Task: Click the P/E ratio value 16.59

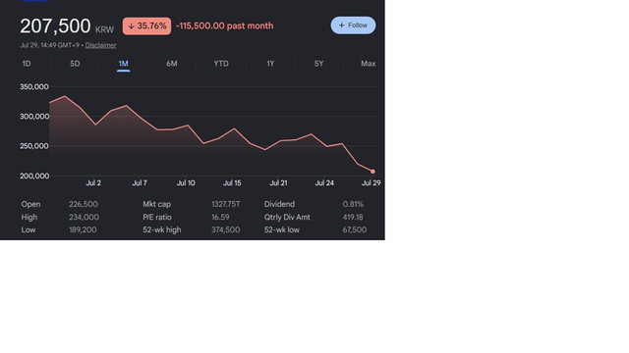Action: [x=220, y=218]
